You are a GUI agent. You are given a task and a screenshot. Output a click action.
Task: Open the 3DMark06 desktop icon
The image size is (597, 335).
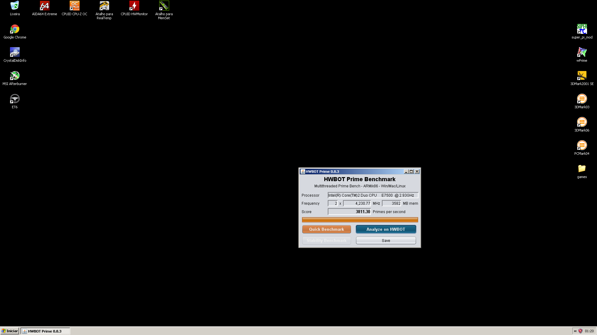(x=582, y=122)
